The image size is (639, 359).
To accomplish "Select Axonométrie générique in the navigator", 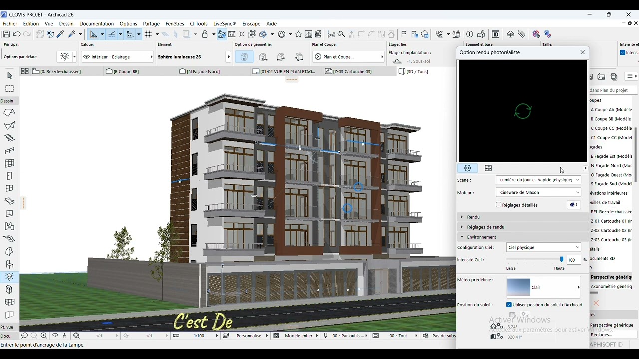I will coord(611,286).
